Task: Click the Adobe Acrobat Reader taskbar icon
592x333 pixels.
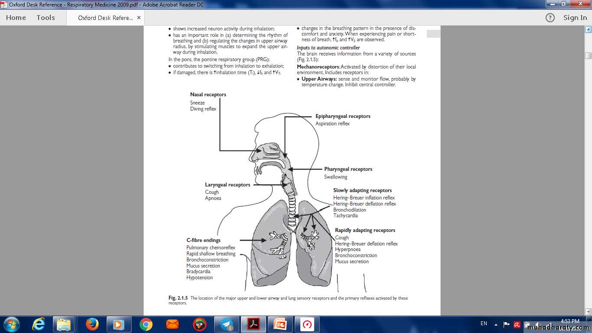Action: [x=253, y=324]
